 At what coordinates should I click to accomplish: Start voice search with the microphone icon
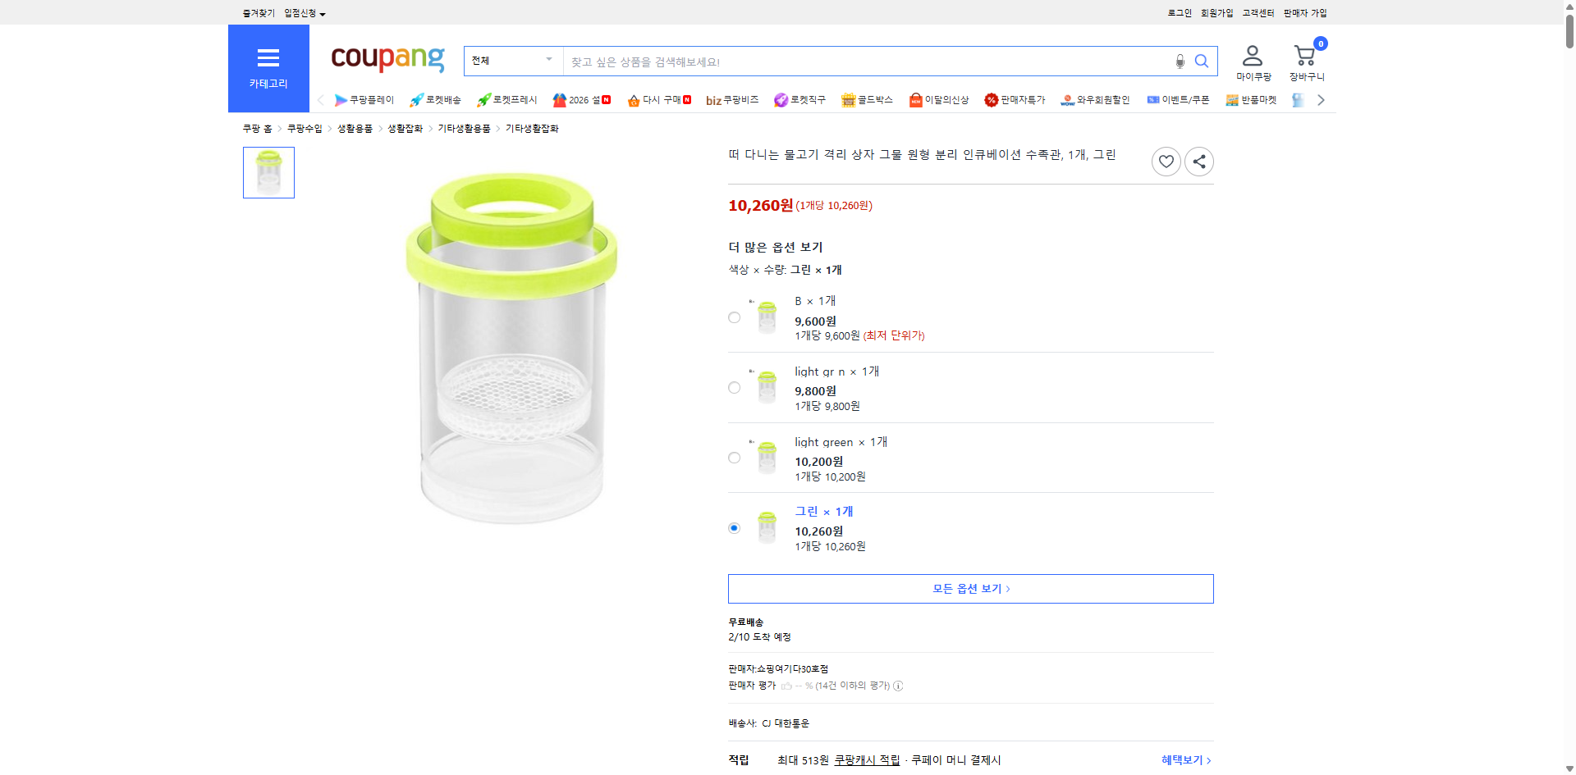click(x=1180, y=61)
